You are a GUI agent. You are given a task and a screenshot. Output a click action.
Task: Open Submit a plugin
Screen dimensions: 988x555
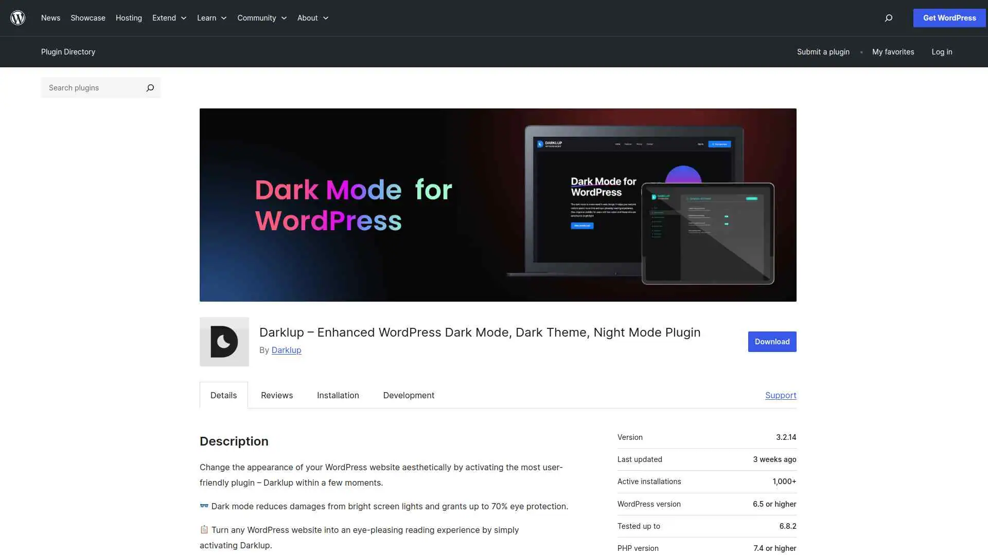click(x=823, y=52)
